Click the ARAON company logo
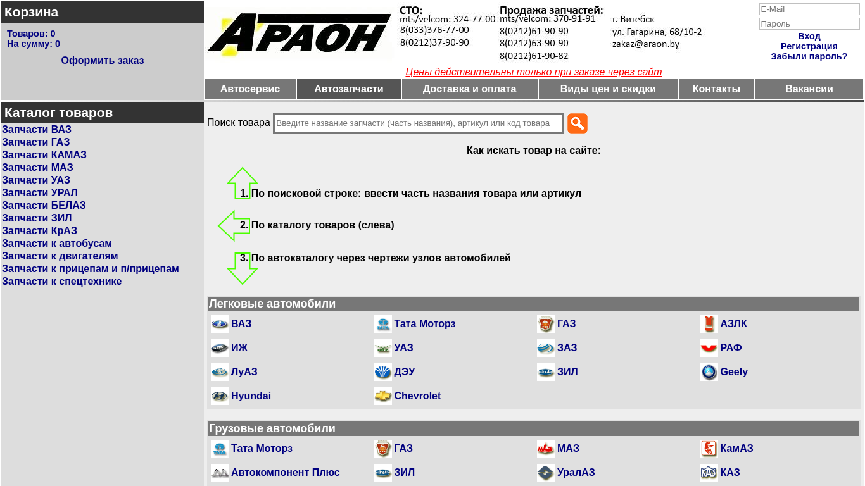Screen dimensions: 865x486 (x=300, y=34)
